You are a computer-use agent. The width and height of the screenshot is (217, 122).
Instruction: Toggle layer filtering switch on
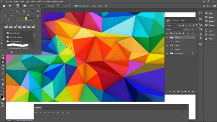197,25
